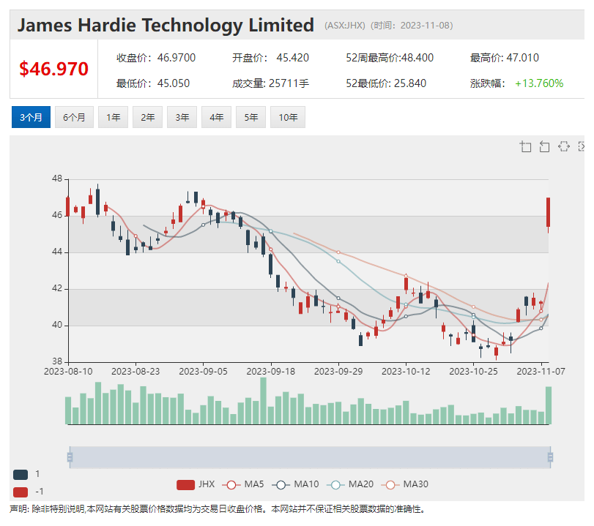Click the dark blue '1' visual map swatch
594x526 pixels.
pos(21,474)
